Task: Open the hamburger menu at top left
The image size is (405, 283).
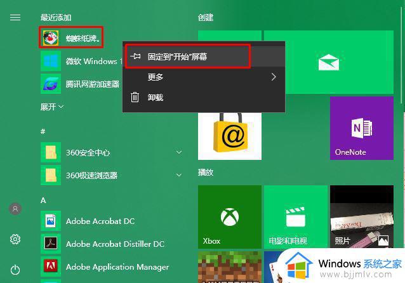Action: 15,17
